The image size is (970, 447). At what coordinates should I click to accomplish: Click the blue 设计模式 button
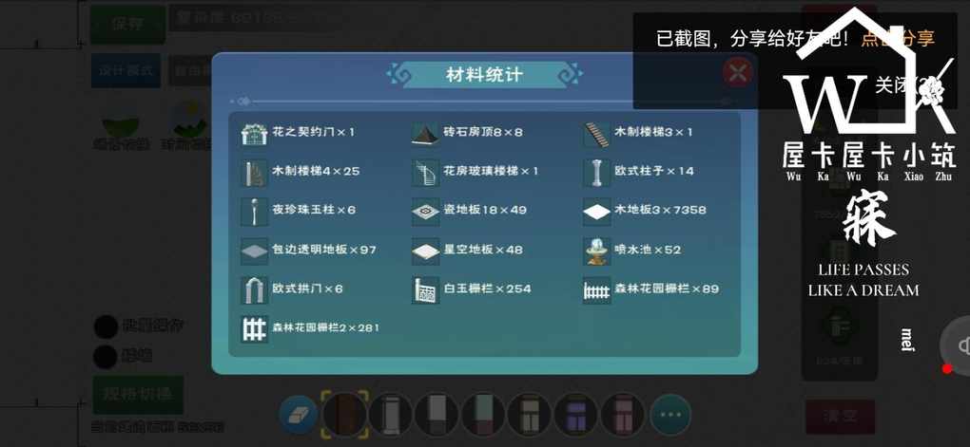[126, 70]
